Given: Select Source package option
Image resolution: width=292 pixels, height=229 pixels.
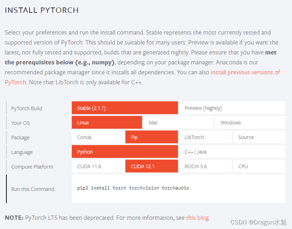Looking at the screenshot, I should [259, 137].
